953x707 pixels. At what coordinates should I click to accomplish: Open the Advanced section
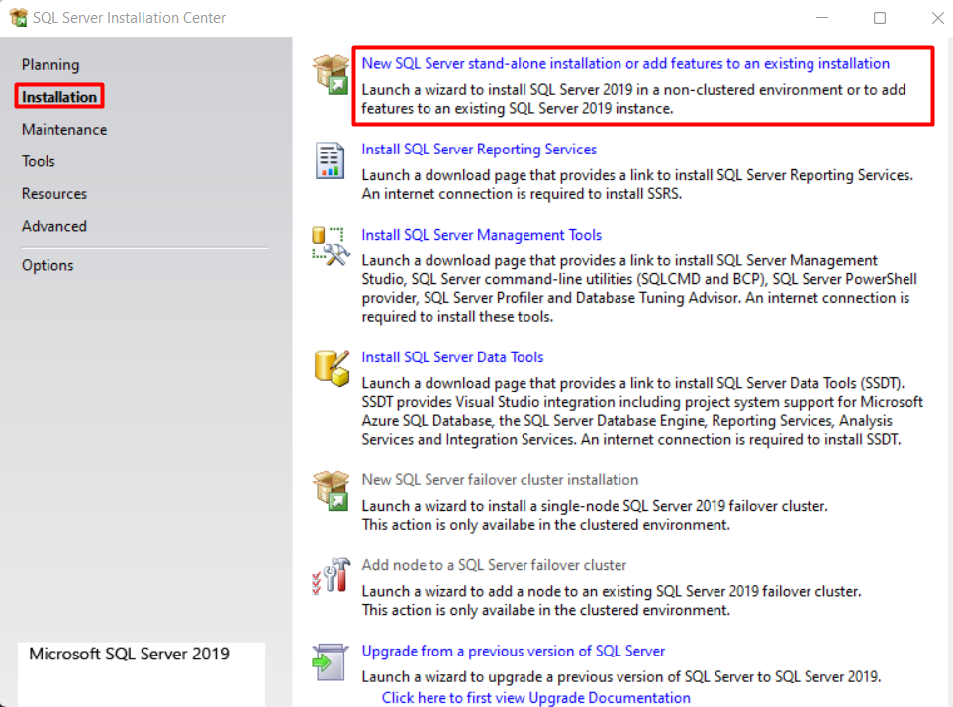coord(54,226)
